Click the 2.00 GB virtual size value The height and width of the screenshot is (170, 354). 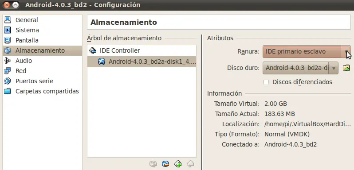pyautogui.click(x=275, y=104)
